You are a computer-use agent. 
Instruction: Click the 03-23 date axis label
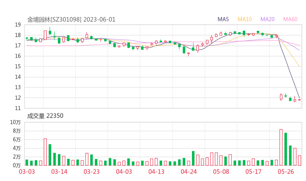point(91,172)
